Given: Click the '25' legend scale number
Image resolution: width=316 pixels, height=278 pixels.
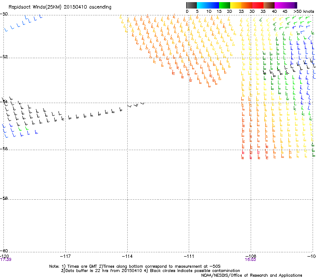Looking at the screenshot, I should pos(241,12).
